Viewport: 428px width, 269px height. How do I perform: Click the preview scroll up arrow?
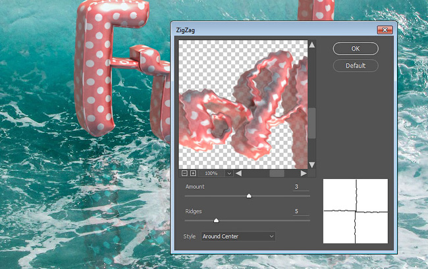pyautogui.click(x=311, y=45)
